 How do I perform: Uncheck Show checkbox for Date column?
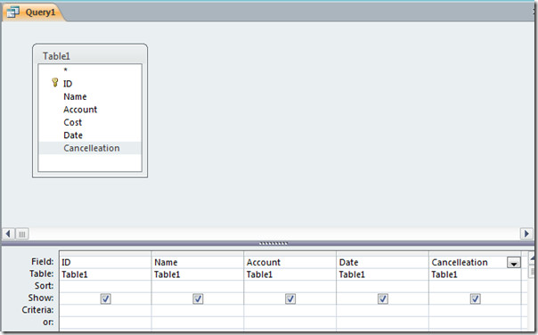click(383, 298)
